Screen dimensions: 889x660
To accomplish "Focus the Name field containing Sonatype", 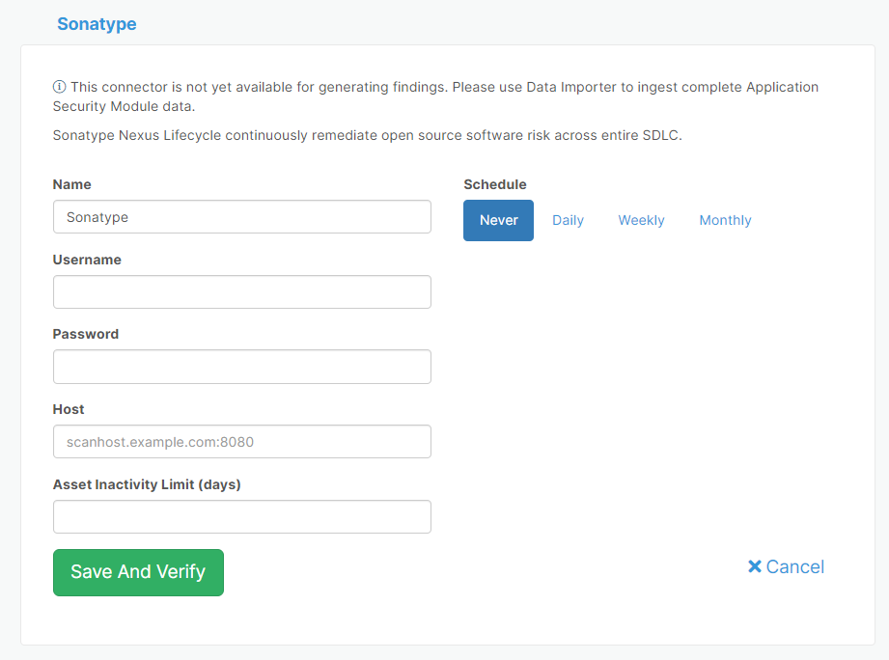I will (x=241, y=217).
